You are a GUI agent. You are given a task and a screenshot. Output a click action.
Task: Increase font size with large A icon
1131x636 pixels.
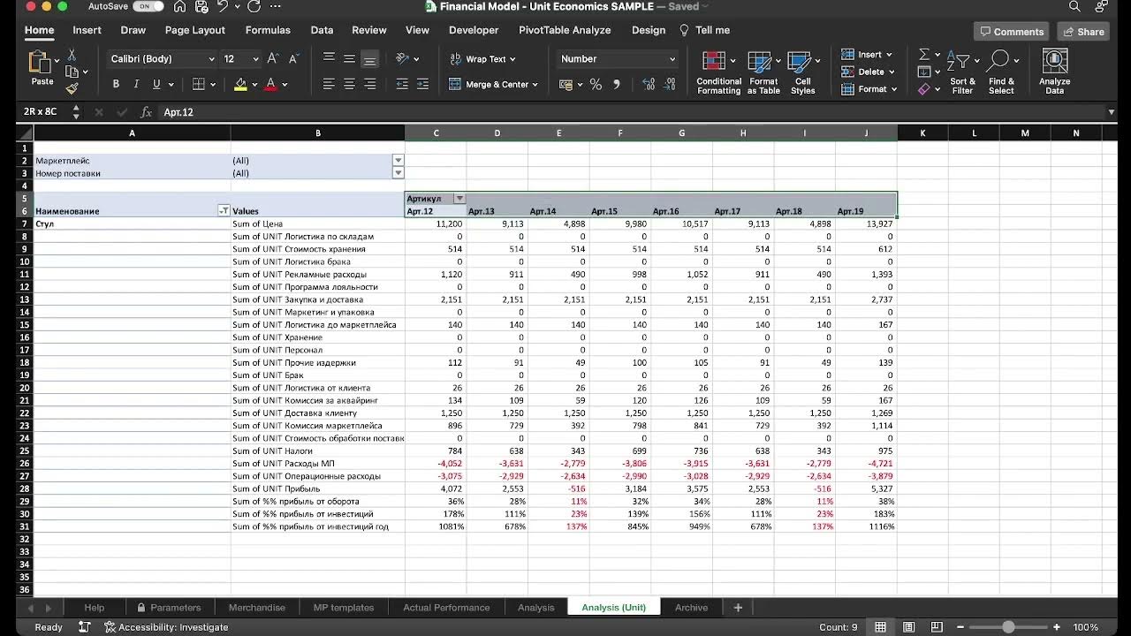273,58
